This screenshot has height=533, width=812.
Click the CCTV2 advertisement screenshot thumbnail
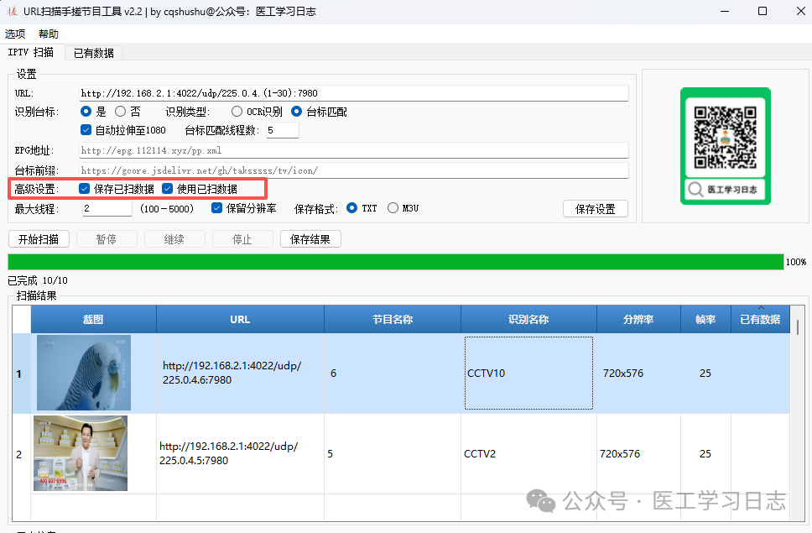(81, 453)
